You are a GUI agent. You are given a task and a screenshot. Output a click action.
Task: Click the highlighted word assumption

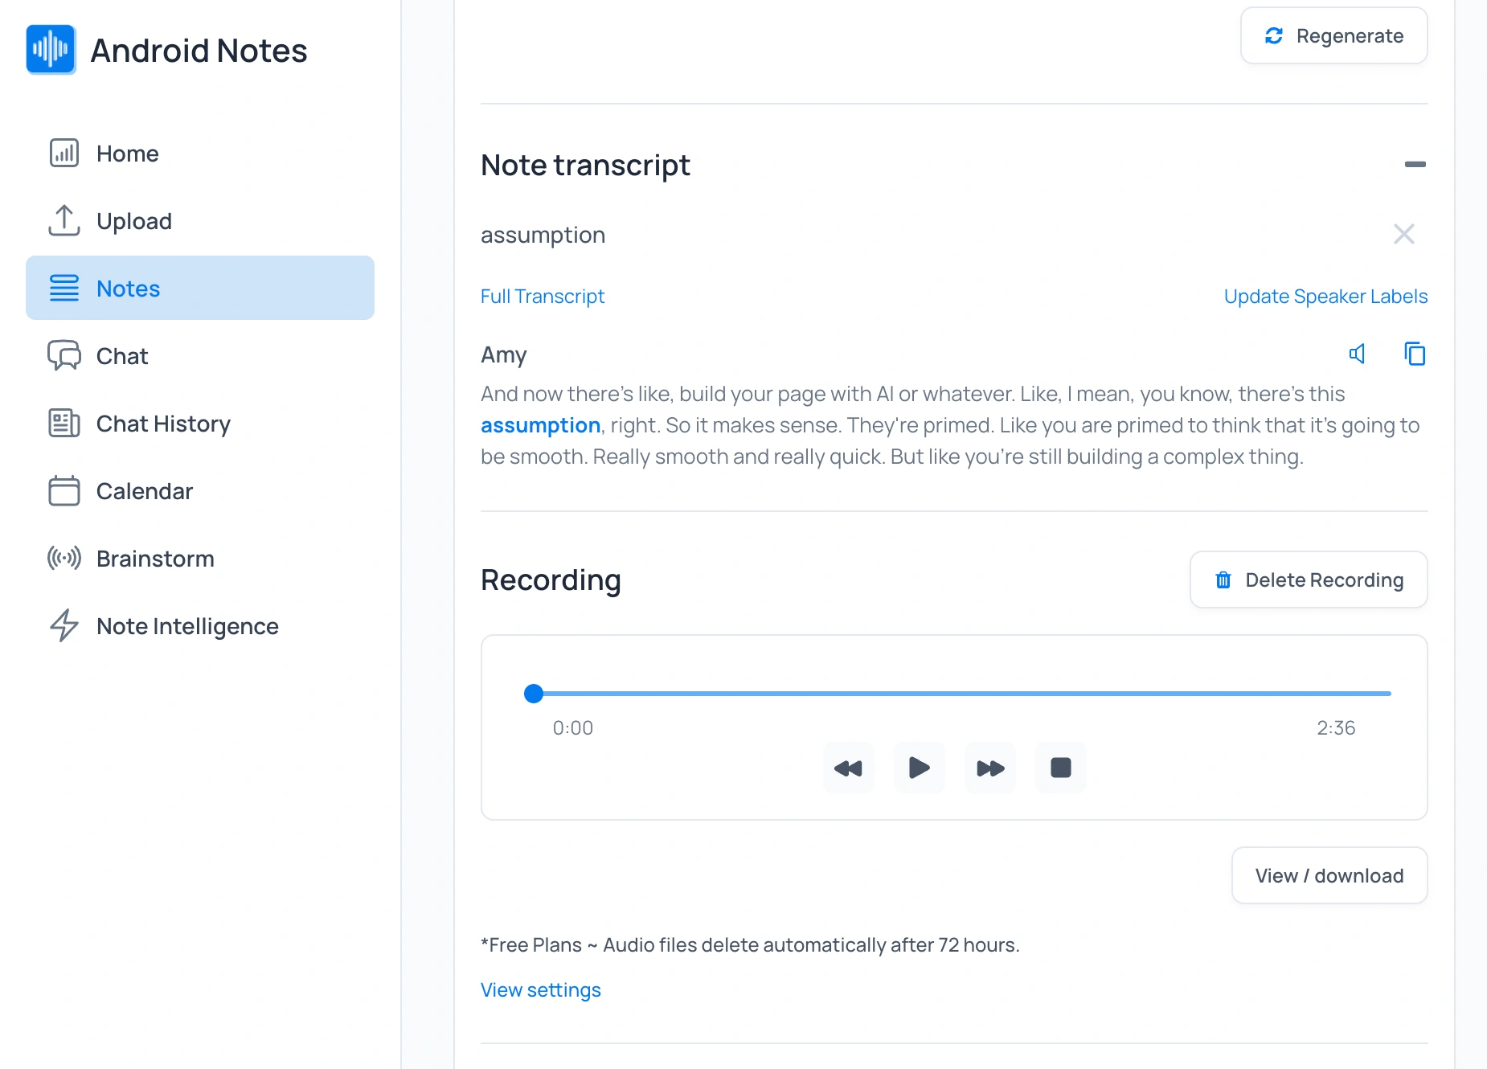coord(541,425)
